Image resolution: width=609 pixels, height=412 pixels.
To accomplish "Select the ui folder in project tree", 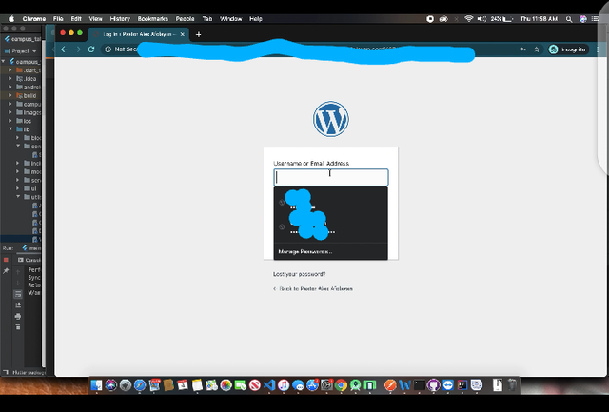I will (30, 188).
